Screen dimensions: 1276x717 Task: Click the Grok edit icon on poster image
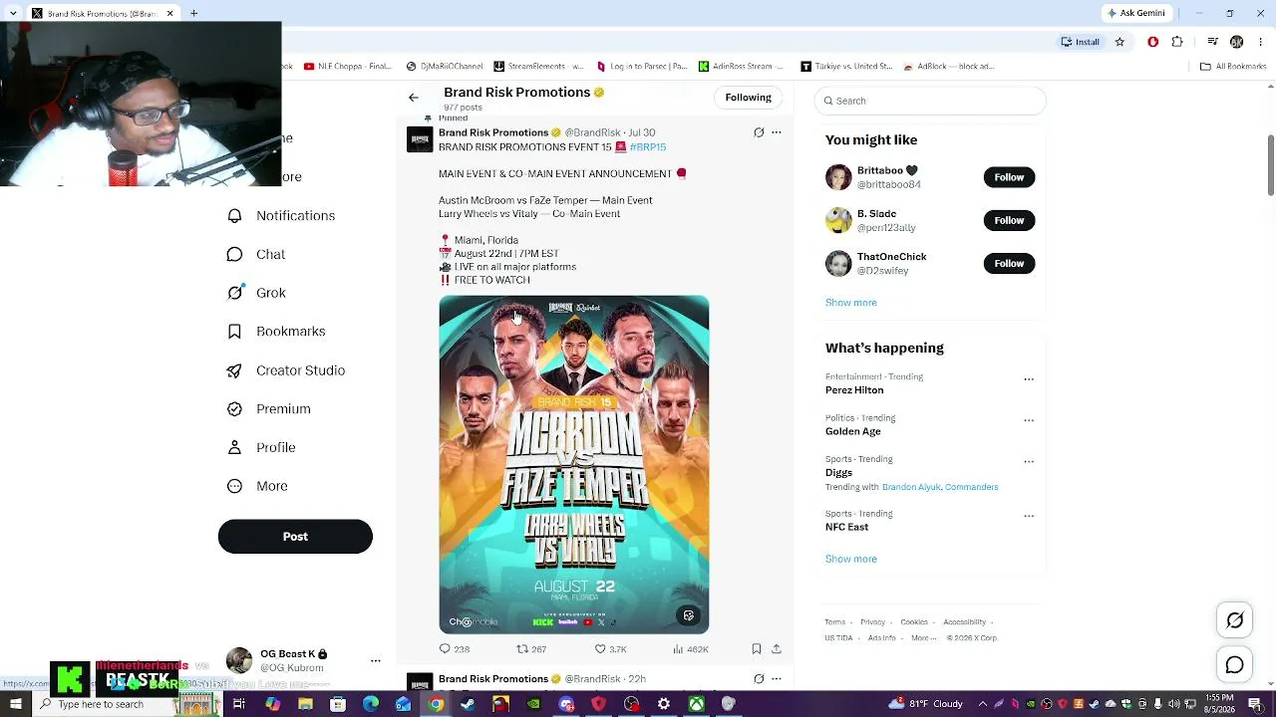tap(688, 616)
